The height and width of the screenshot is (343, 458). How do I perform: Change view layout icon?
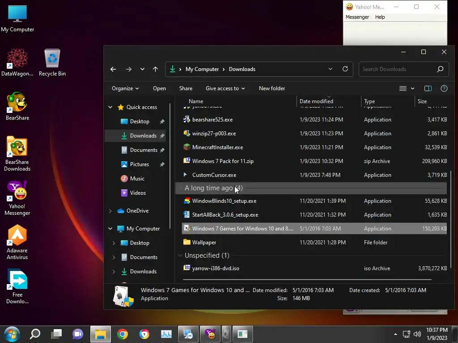click(x=403, y=88)
